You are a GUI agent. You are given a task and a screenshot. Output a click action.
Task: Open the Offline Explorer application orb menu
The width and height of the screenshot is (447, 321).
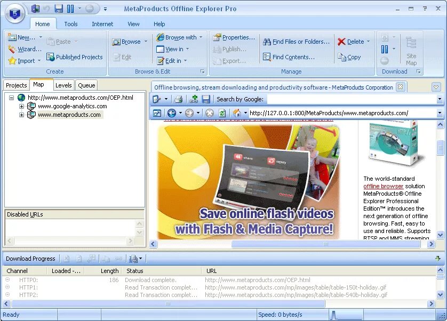coord(15,13)
